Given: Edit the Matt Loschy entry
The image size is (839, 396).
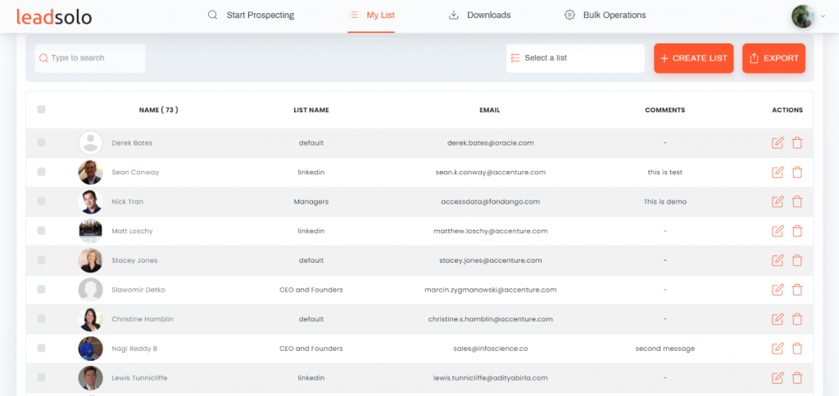Looking at the screenshot, I should click(x=778, y=231).
